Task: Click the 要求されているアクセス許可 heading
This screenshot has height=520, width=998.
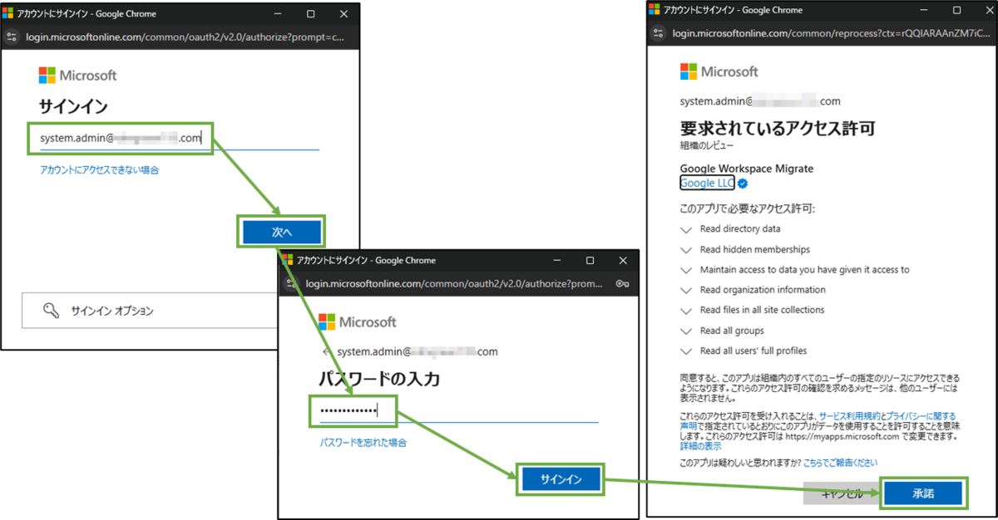Action: [778, 128]
